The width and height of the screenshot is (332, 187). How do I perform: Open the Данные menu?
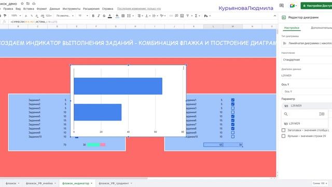click(x=54, y=9)
